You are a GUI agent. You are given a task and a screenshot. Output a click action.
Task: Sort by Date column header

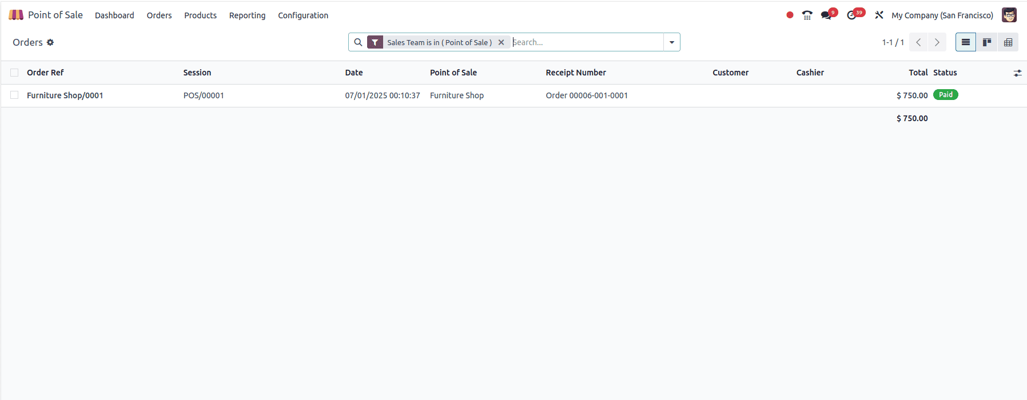coord(354,73)
